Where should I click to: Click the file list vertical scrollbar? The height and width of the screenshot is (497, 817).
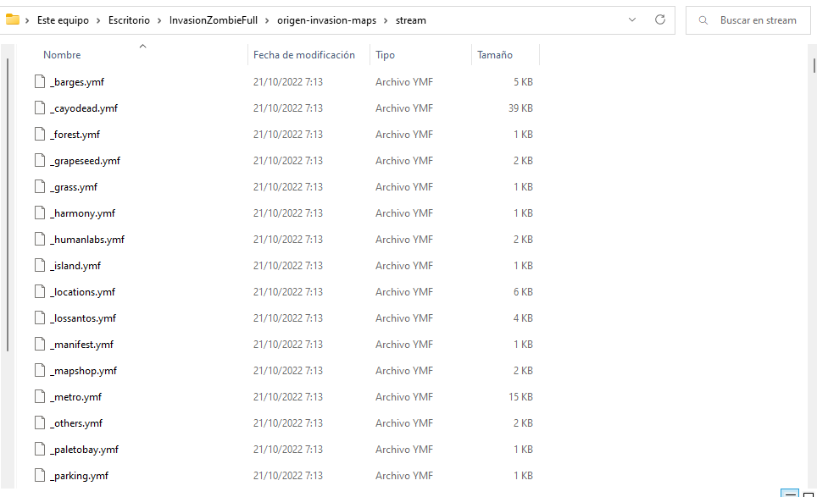(814, 65)
